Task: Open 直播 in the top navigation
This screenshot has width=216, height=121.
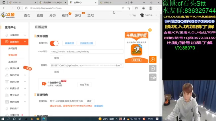Action: [40, 15]
